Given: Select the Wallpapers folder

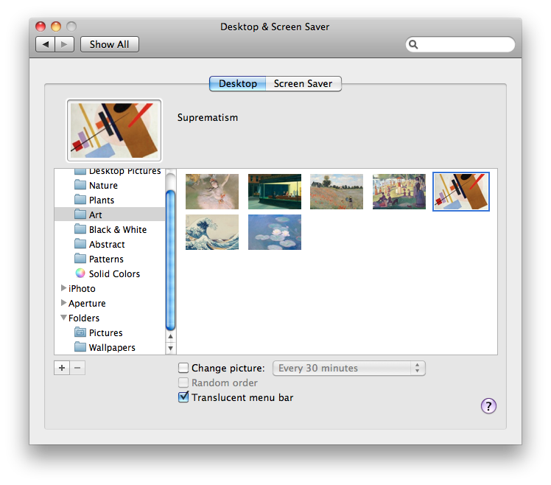Looking at the screenshot, I should coord(110,347).
